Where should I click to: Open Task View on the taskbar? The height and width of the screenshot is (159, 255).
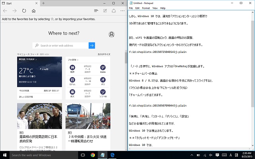(x=83, y=155)
